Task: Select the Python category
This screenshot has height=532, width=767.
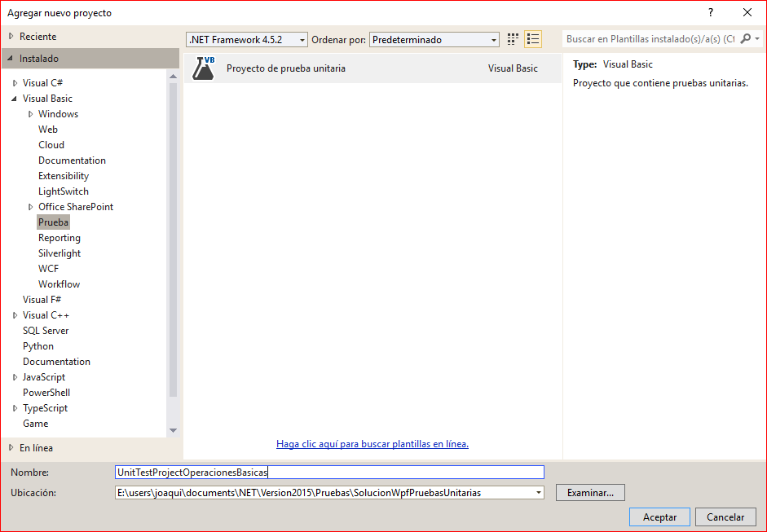Action: pyautogui.click(x=38, y=346)
